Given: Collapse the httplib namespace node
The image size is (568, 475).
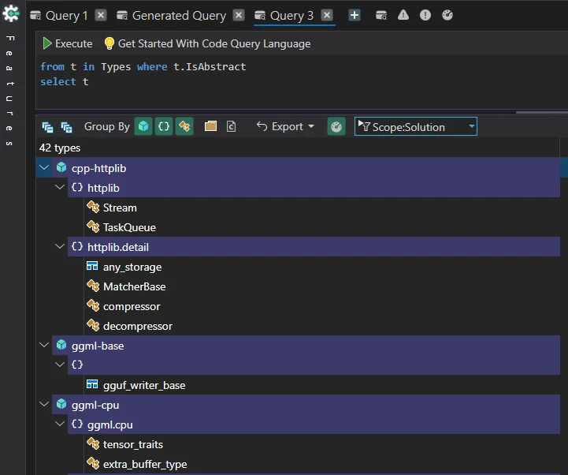Looking at the screenshot, I should pos(60,187).
